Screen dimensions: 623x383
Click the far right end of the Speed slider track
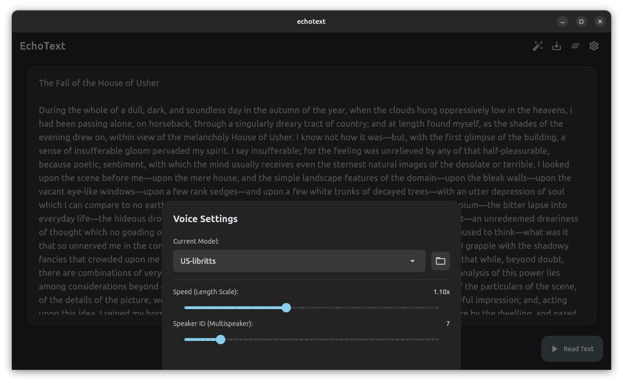(x=437, y=308)
